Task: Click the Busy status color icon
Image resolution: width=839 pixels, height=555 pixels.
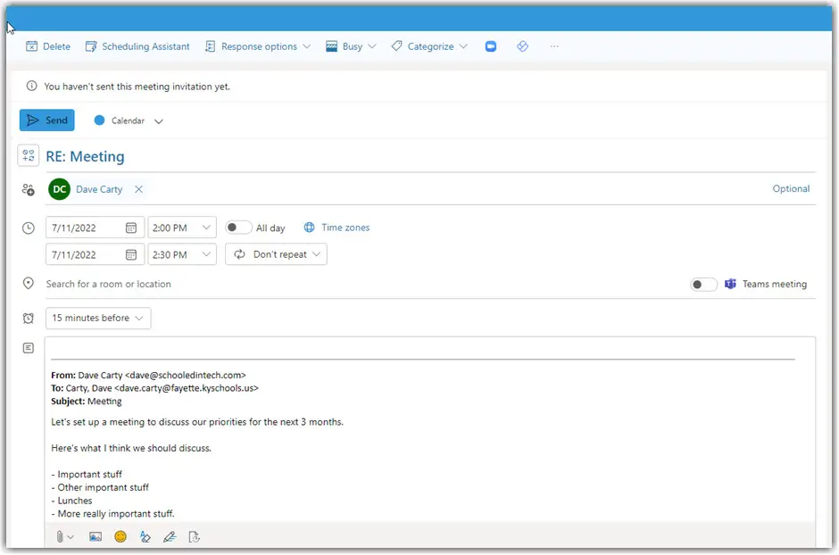Action: coord(332,46)
